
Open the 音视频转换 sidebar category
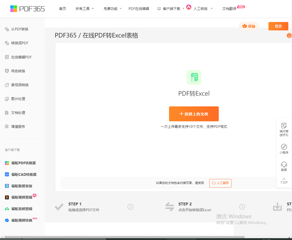pos(20,85)
